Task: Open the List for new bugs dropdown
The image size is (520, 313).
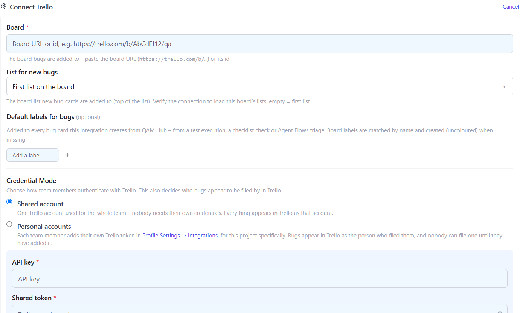Action: click(260, 86)
